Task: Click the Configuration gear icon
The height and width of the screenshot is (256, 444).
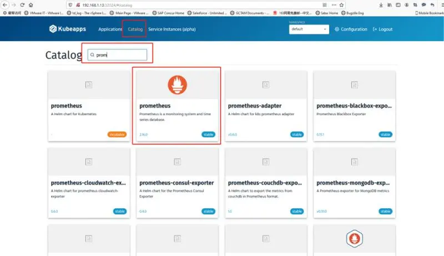Action: pyautogui.click(x=337, y=29)
